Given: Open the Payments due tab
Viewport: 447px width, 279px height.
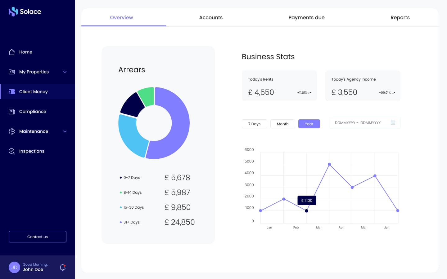Looking at the screenshot, I should click(x=306, y=17).
